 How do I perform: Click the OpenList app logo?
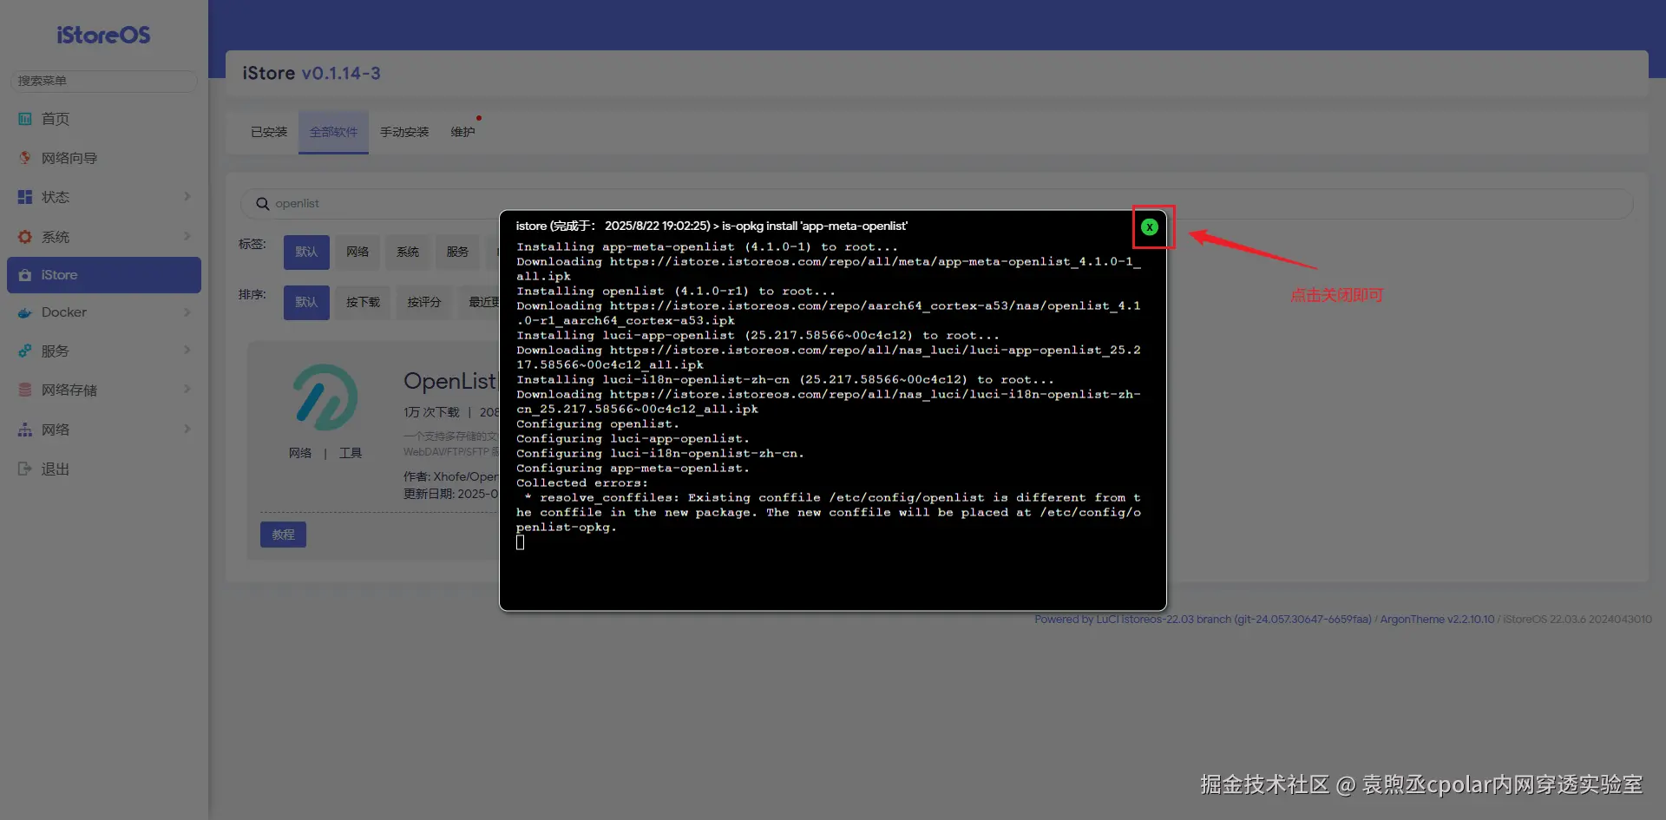pos(325,397)
